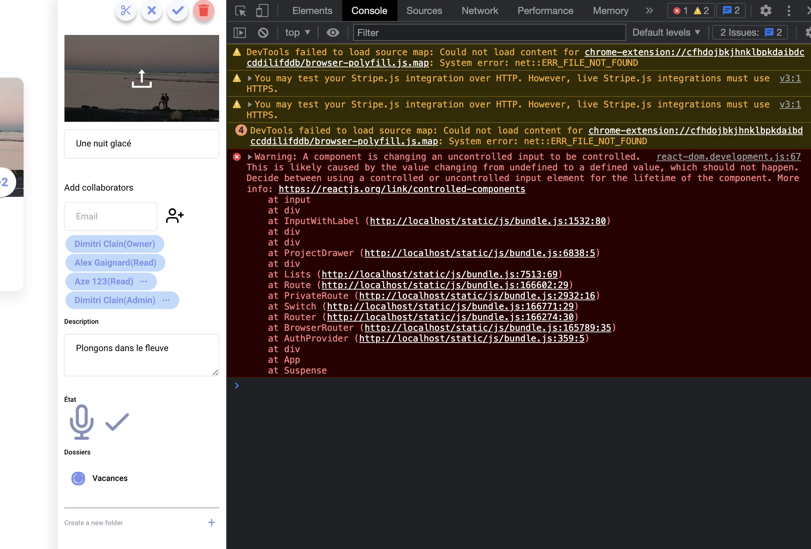Select the inspect element cursor tool
Screen dimensions: 811x549
pos(241,11)
